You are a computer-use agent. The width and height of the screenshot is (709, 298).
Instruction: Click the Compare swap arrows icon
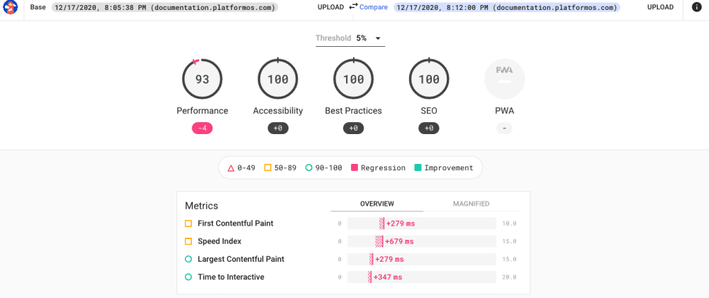(x=353, y=6)
